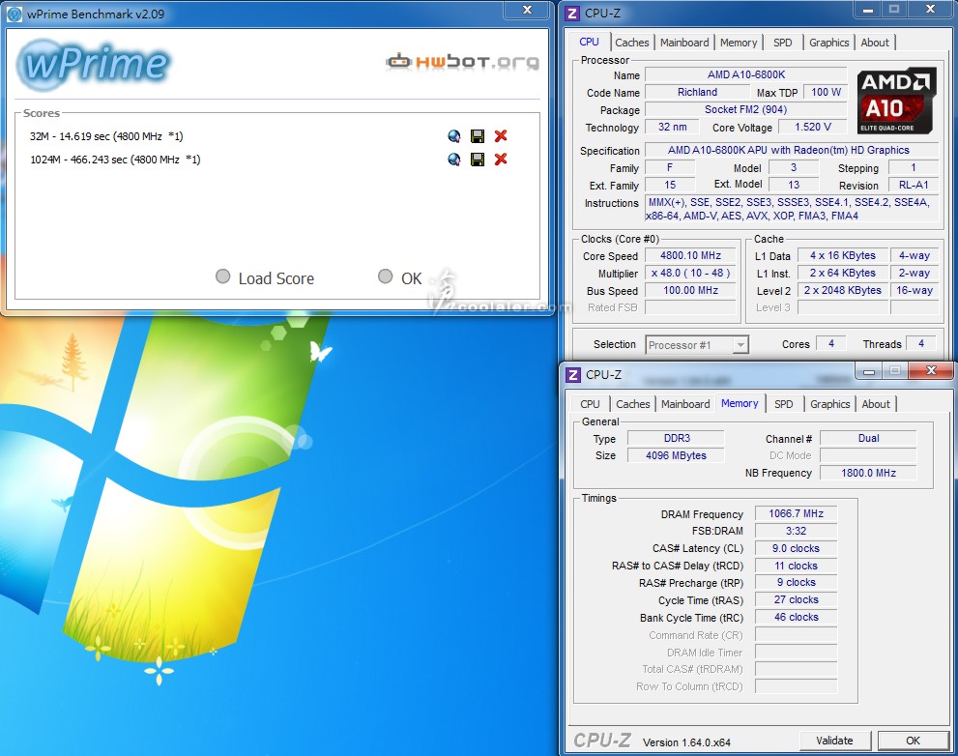Click the Core Speed 4800.10 MHz value
Image resolution: width=958 pixels, height=756 pixels.
[x=690, y=255]
